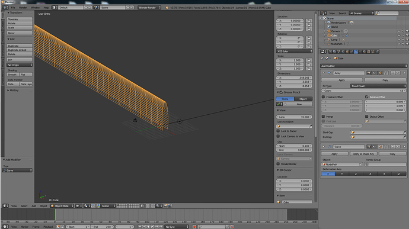The image size is (409, 229).
Task: Click the play animation button in timeline
Action: [x=152, y=227]
